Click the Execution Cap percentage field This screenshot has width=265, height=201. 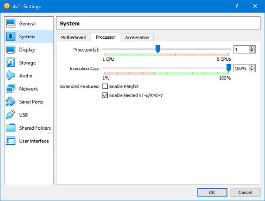coord(241,68)
